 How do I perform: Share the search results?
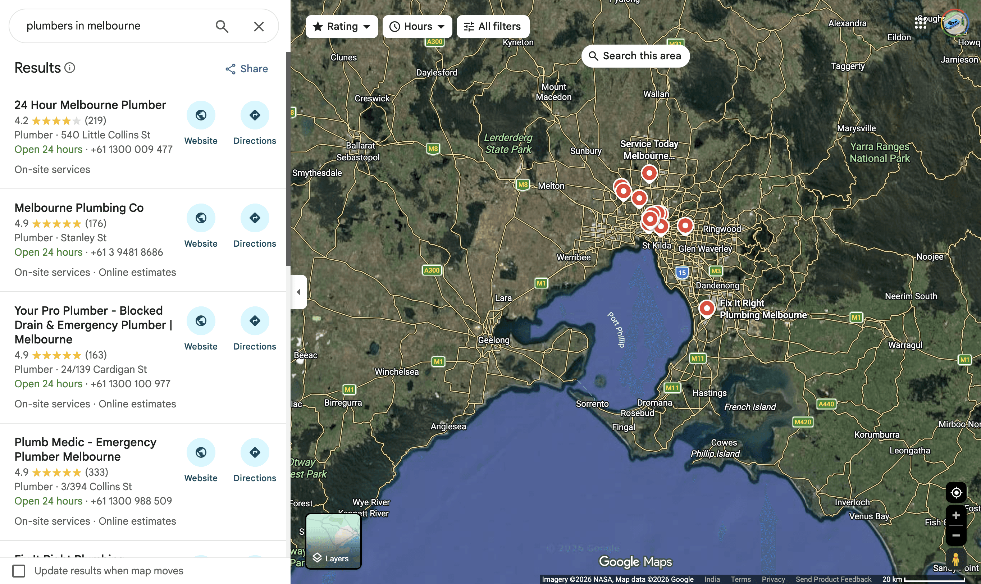246,68
